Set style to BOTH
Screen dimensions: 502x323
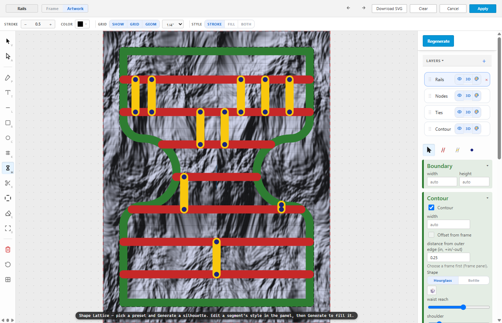tap(246, 24)
